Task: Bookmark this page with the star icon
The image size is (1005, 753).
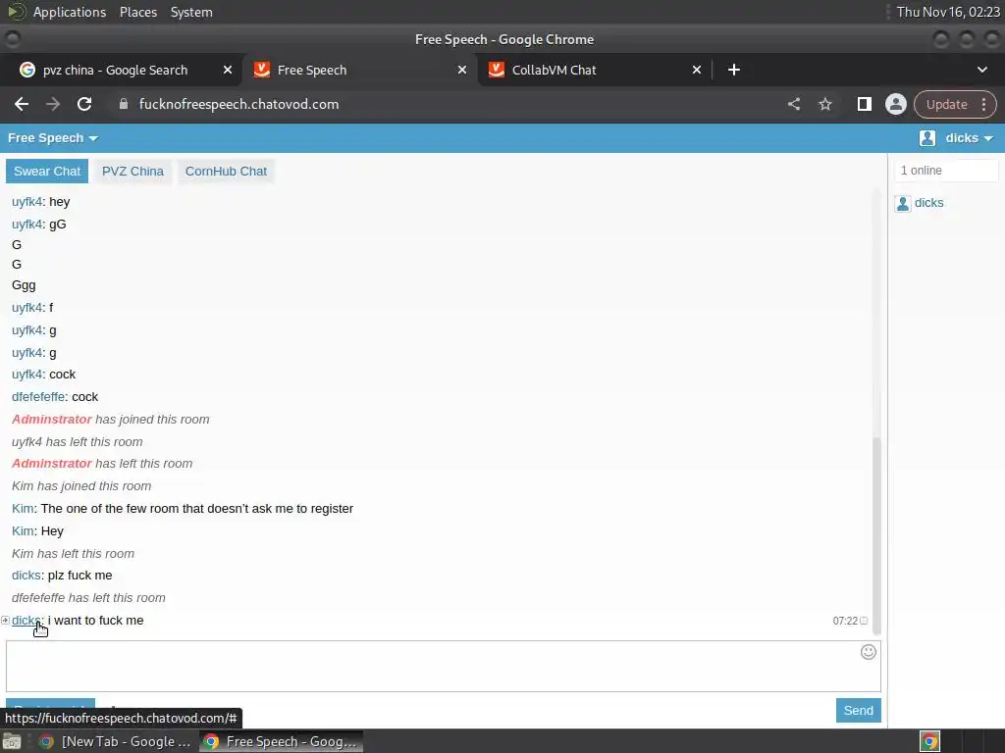Action: (824, 104)
